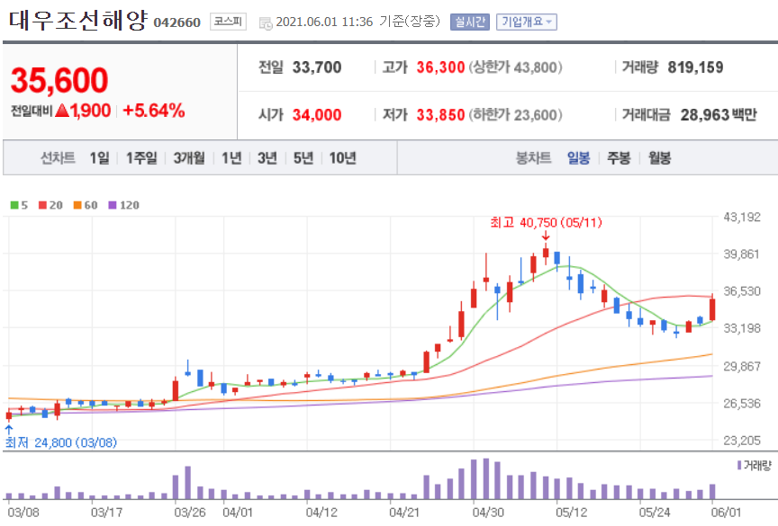Click the purple 120-day moving average swatch
The image size is (778, 526).
tap(113, 205)
